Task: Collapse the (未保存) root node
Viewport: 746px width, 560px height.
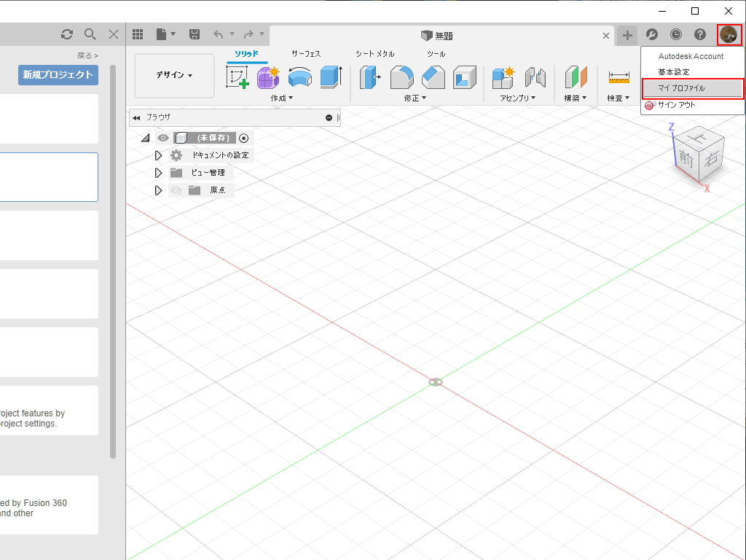Action: point(146,138)
